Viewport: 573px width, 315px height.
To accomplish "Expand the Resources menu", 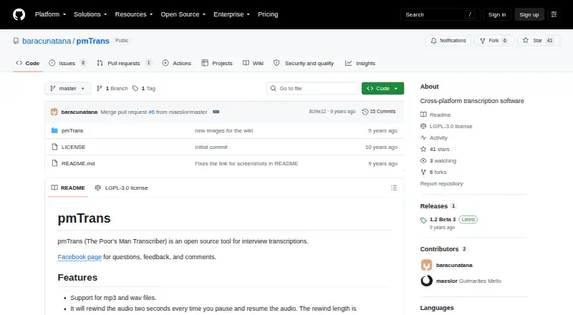I will pos(134,14).
